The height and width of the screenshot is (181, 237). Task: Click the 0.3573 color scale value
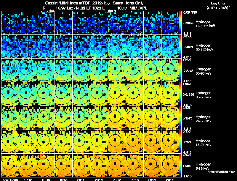(188, 118)
